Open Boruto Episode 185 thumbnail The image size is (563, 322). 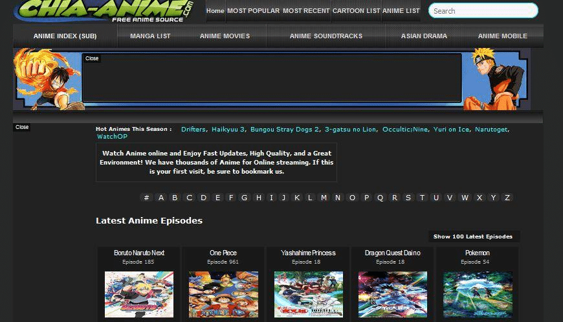tap(139, 294)
